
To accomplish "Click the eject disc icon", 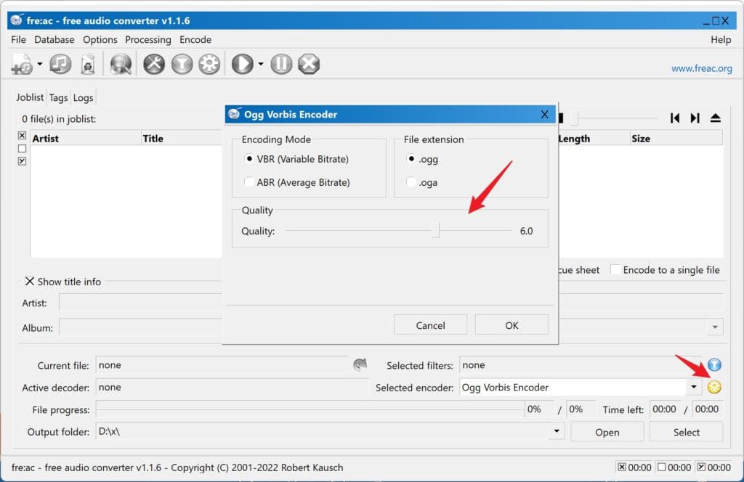I will (716, 118).
